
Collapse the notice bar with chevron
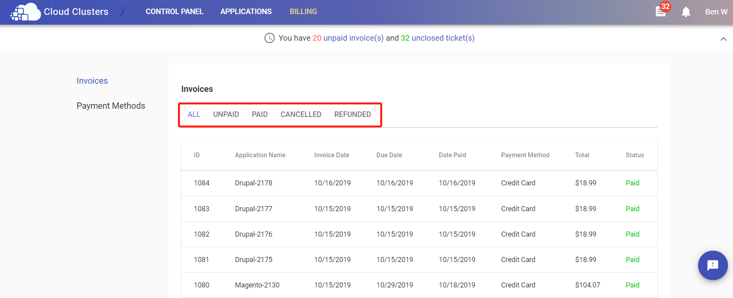tap(724, 39)
